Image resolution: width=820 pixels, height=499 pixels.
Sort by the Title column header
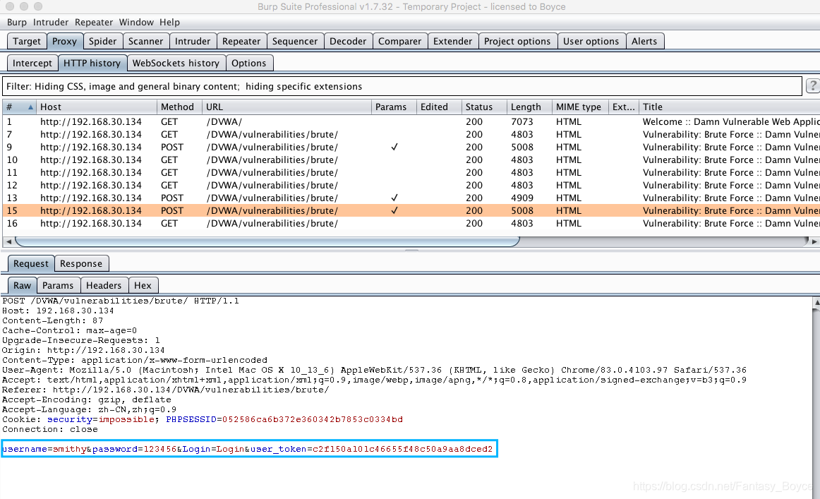pyautogui.click(x=729, y=107)
